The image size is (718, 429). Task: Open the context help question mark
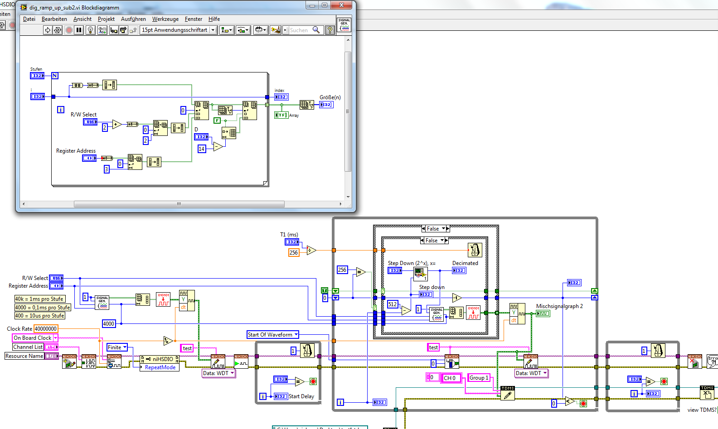tap(330, 30)
